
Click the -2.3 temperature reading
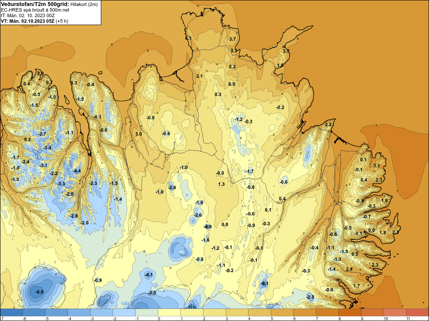pos(93,183)
